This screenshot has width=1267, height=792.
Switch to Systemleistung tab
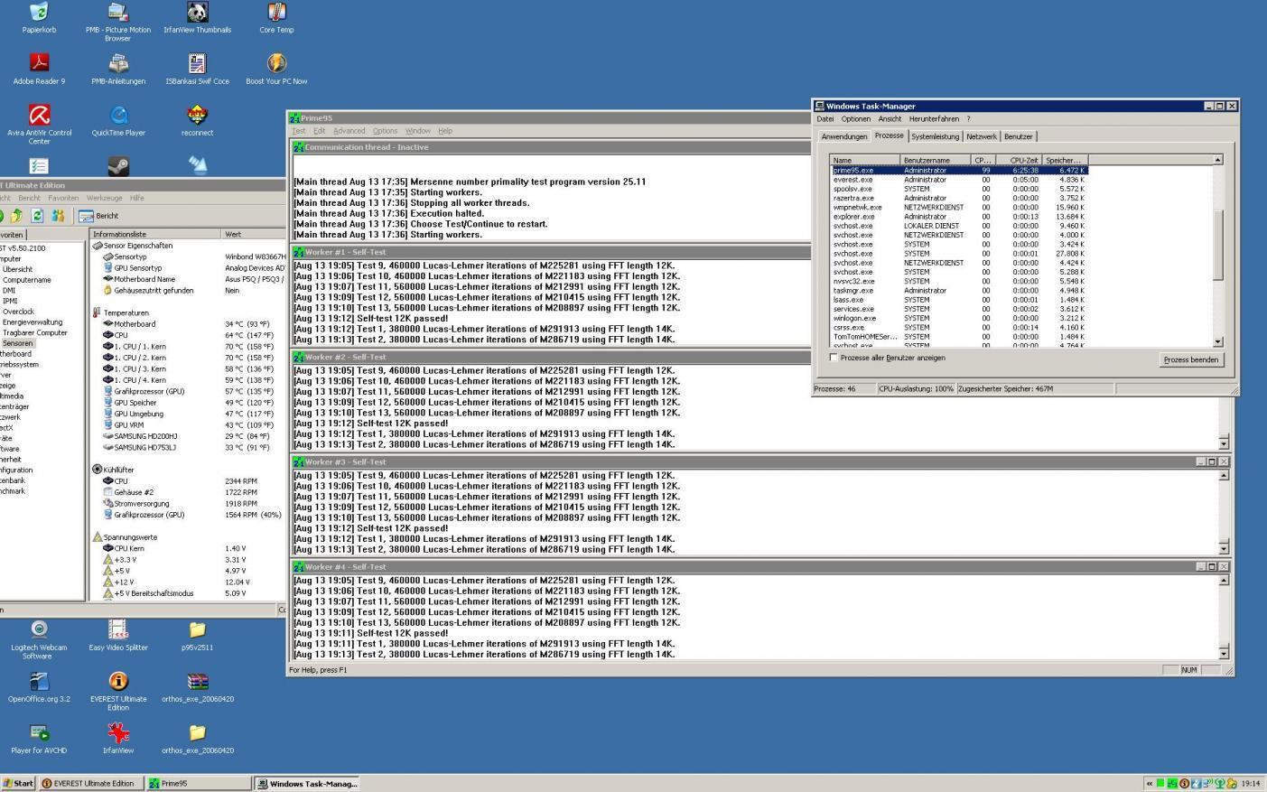tap(935, 136)
